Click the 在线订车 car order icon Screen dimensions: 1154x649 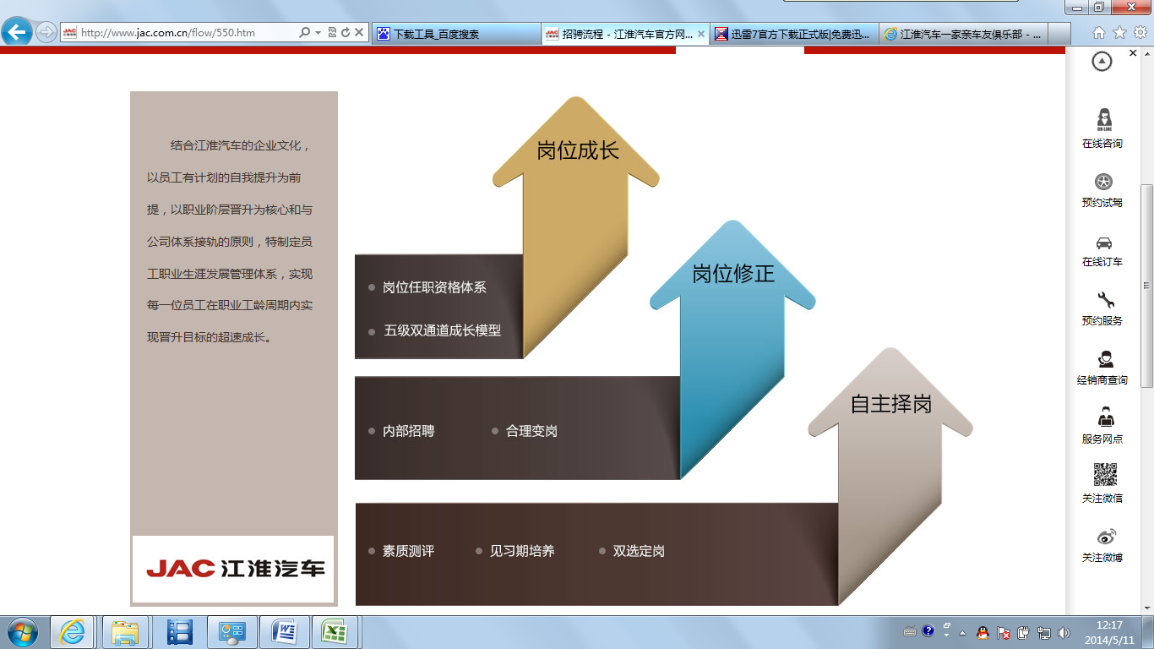click(x=1102, y=243)
